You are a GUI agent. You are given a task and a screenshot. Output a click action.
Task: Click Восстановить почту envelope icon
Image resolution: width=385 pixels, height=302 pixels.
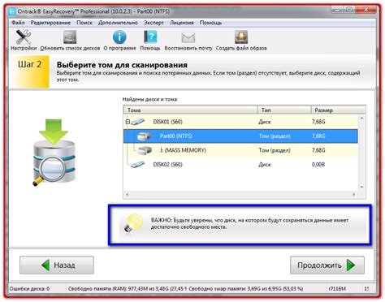coord(188,37)
